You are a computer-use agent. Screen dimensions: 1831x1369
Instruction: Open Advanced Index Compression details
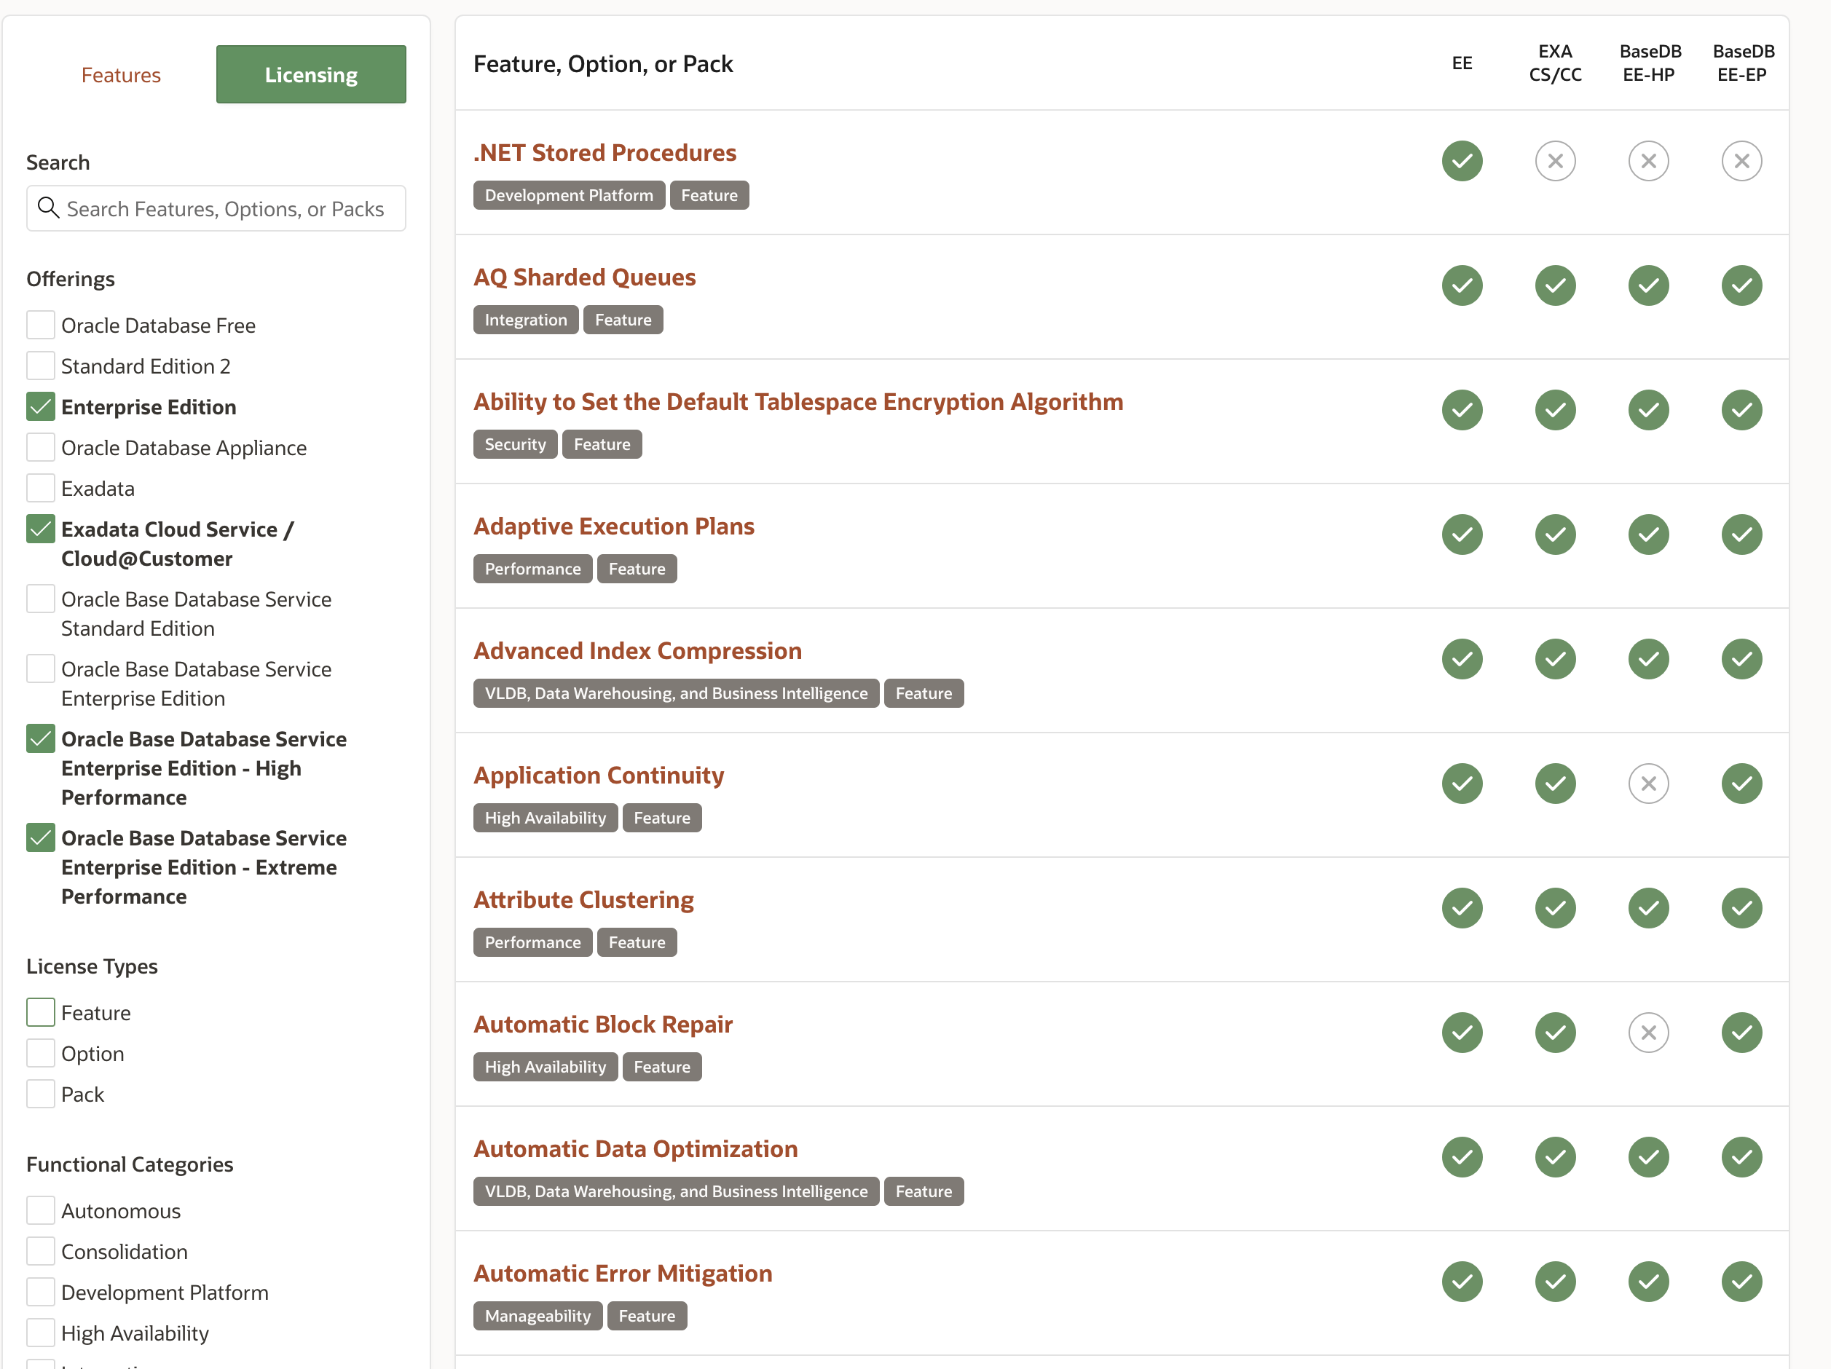(637, 650)
